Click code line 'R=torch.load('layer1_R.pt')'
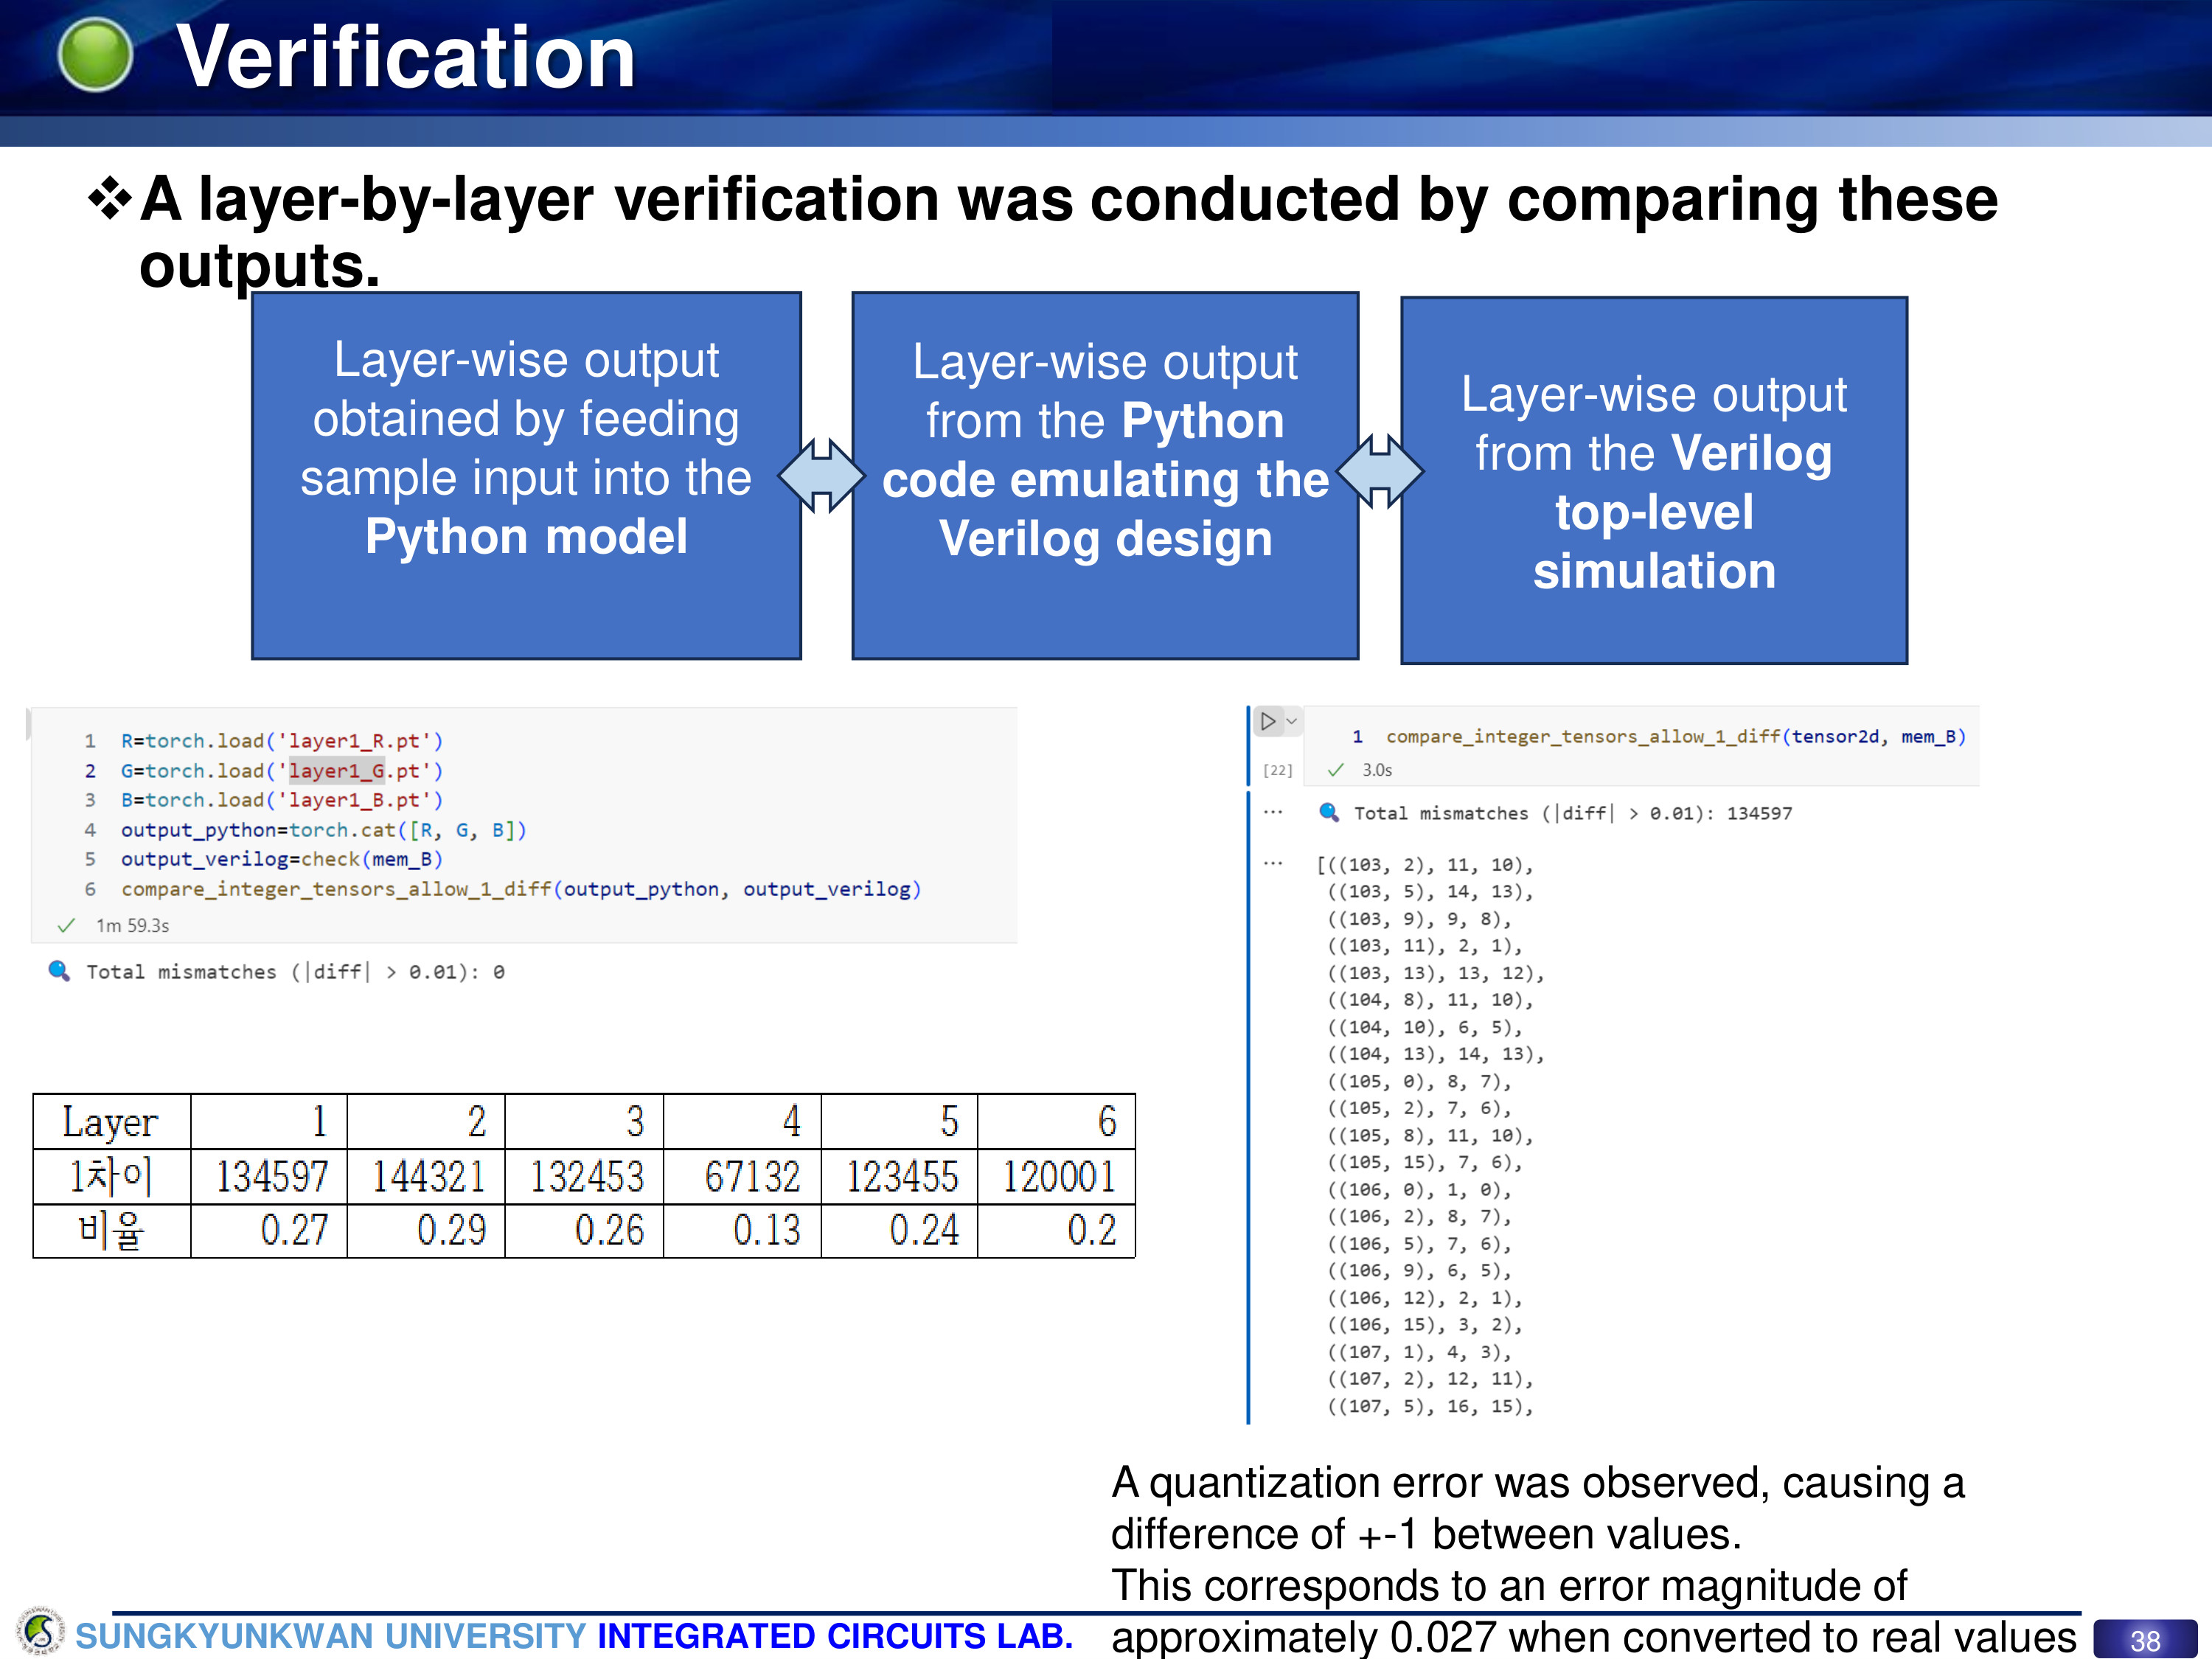 pyautogui.click(x=281, y=741)
